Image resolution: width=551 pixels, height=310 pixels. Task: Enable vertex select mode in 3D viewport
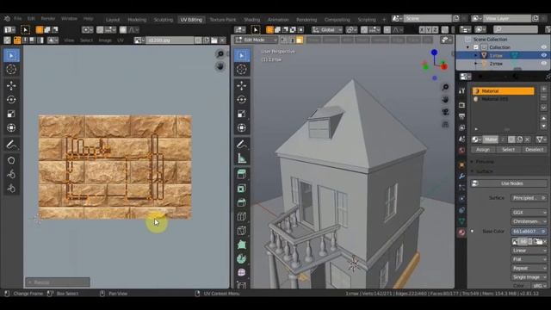pyautogui.click(x=284, y=40)
